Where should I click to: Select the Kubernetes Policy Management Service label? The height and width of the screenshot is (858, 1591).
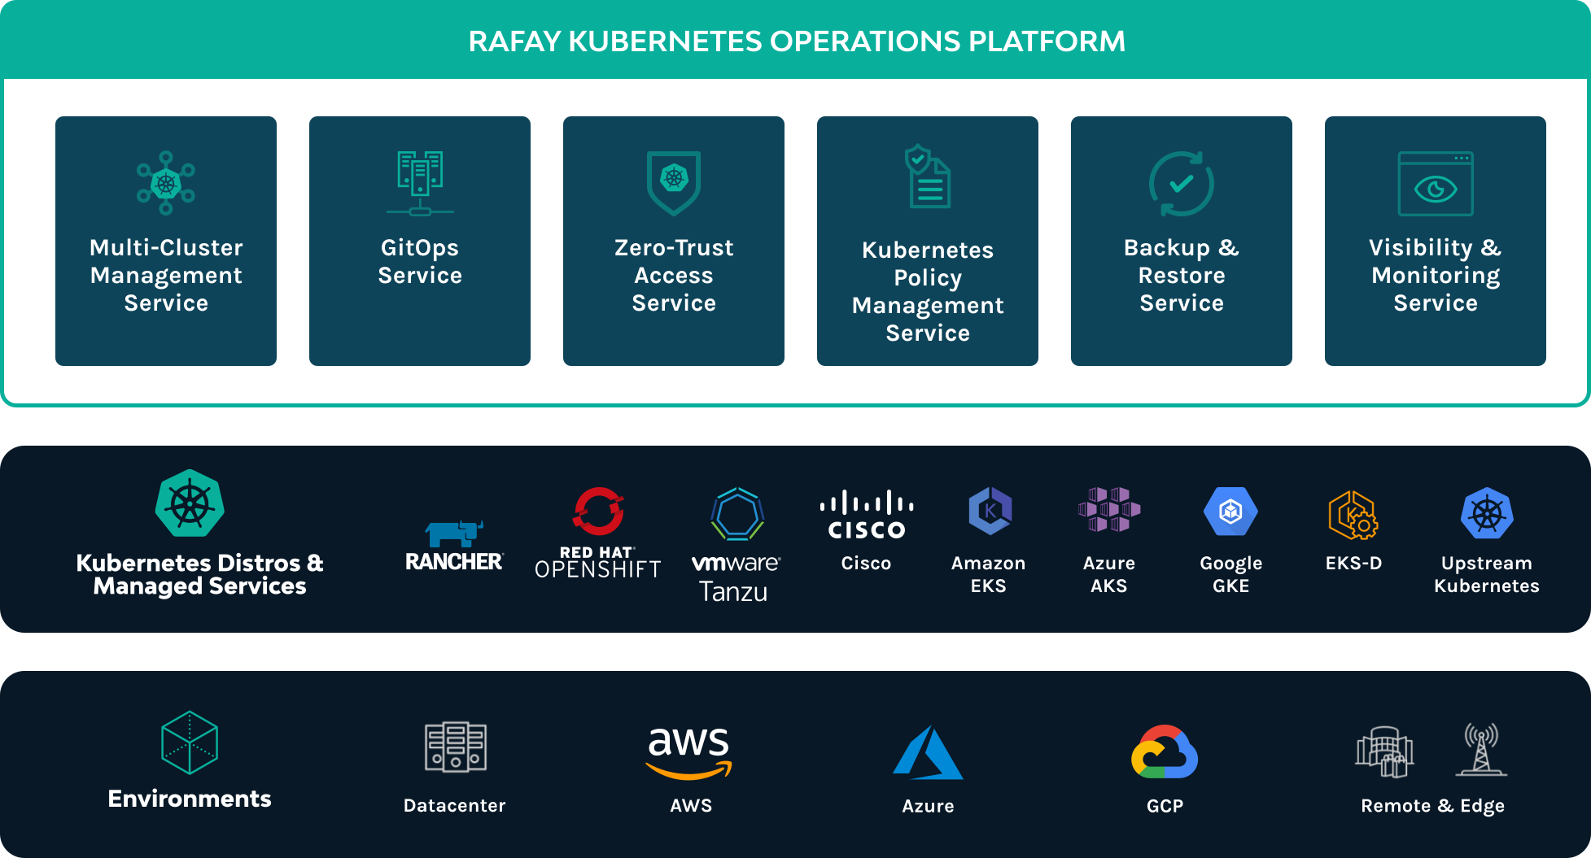(928, 291)
